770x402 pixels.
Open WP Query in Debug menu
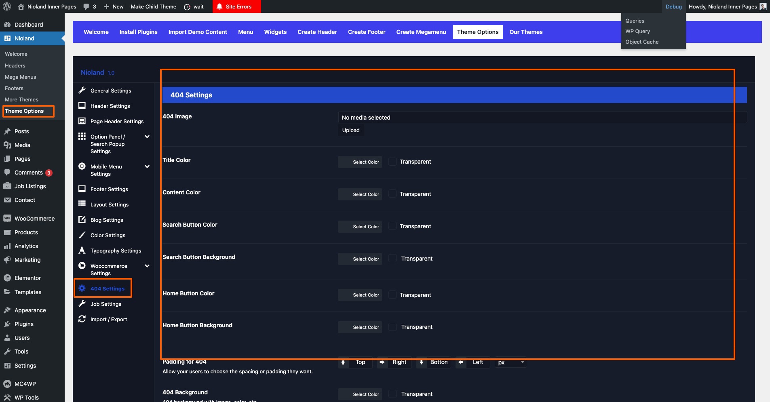pos(637,31)
